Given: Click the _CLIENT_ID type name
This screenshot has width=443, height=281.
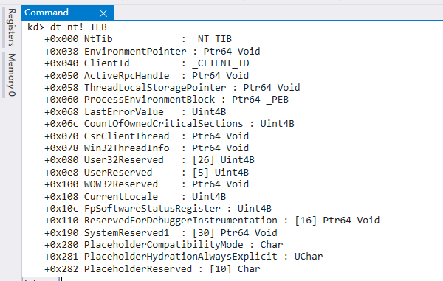Looking at the screenshot, I should (x=220, y=63).
